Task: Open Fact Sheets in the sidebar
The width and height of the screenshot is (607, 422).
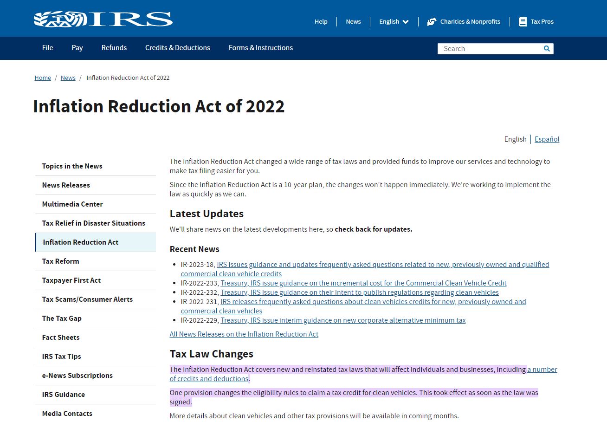Action: click(x=96, y=338)
